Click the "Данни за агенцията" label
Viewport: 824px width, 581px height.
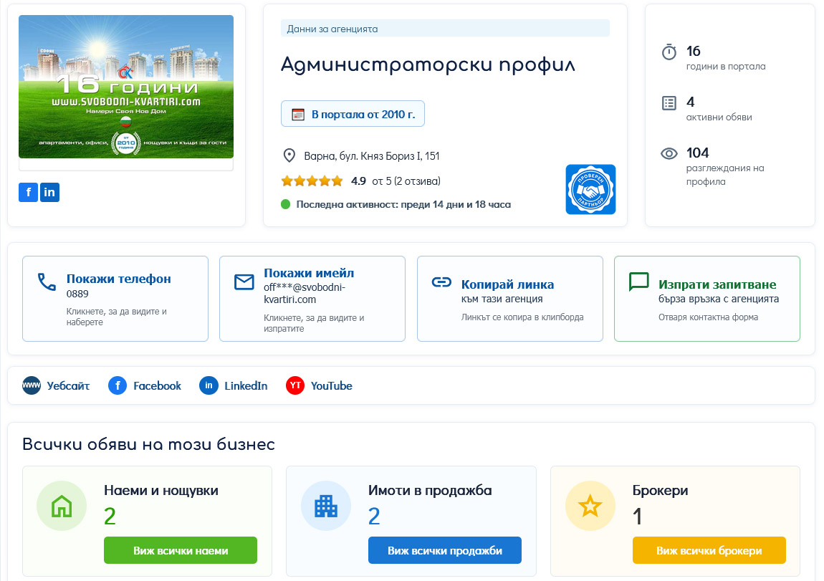pyautogui.click(x=332, y=29)
